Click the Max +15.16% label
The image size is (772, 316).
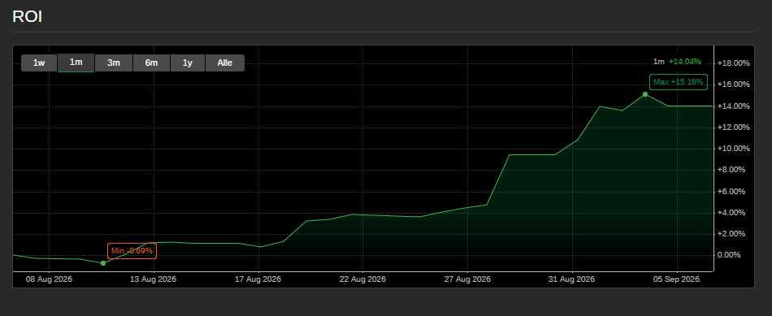click(679, 82)
